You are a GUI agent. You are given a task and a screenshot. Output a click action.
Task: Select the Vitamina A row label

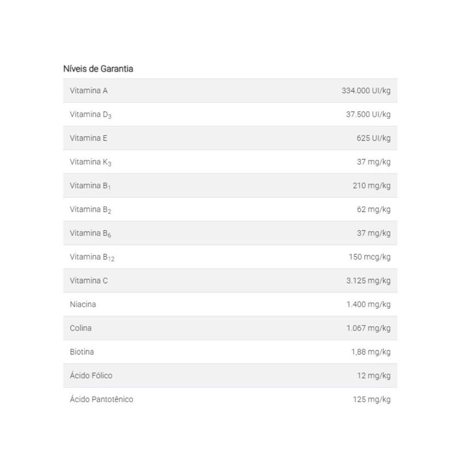coord(89,90)
